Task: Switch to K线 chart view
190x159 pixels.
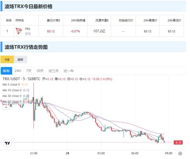Action: [7, 60]
